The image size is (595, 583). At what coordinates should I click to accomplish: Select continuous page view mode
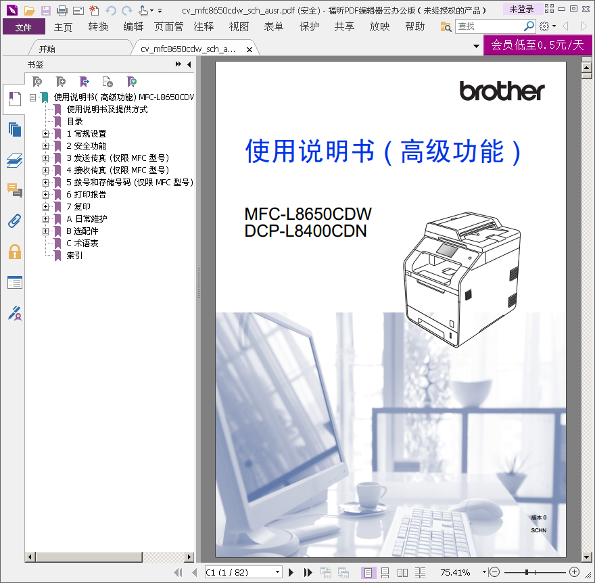click(x=385, y=572)
